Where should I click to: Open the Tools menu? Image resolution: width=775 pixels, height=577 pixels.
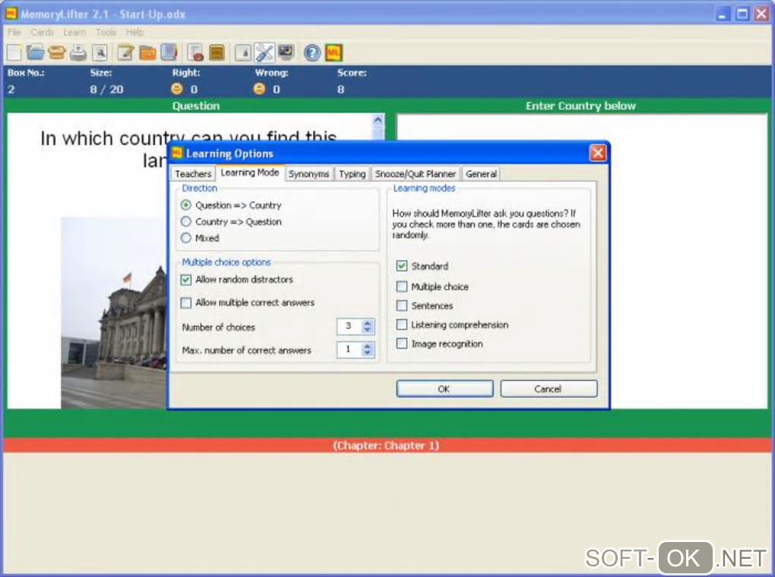click(x=106, y=32)
